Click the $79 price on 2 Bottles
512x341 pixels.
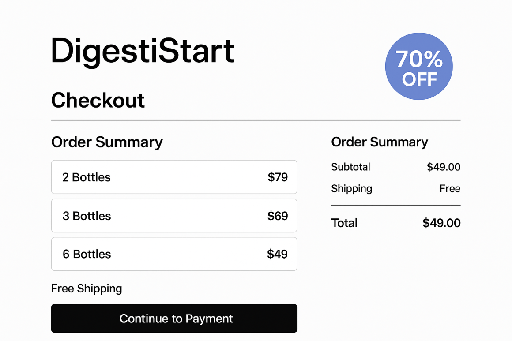(279, 177)
